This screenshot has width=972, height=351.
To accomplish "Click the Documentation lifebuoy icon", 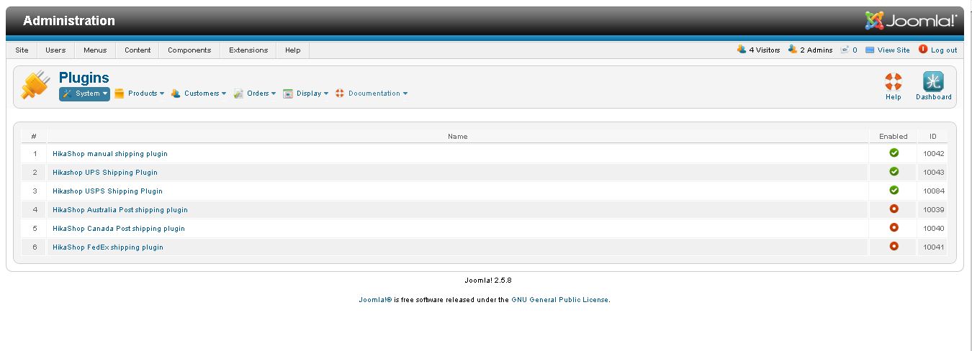I will tap(340, 94).
